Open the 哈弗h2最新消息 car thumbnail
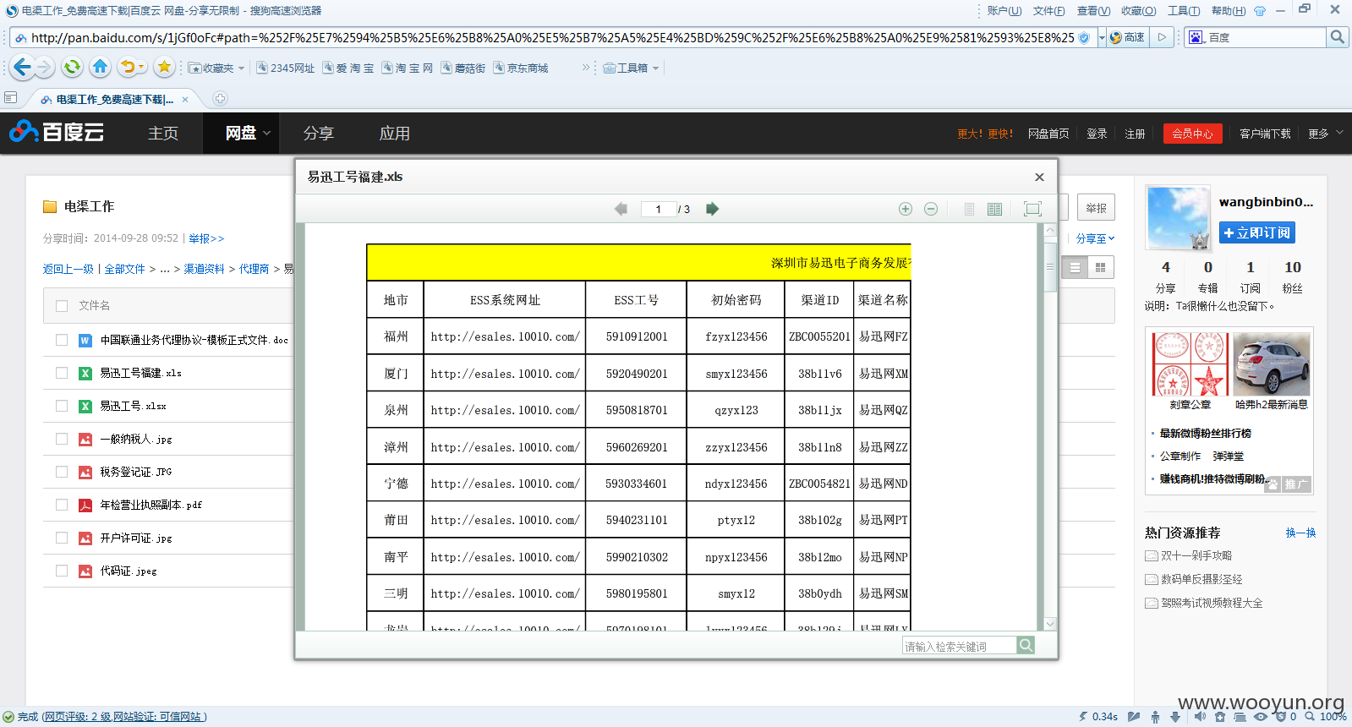This screenshot has height=727, width=1352. pos(1271,364)
